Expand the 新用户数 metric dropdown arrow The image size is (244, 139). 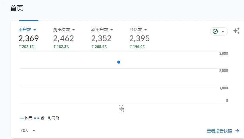112,30
